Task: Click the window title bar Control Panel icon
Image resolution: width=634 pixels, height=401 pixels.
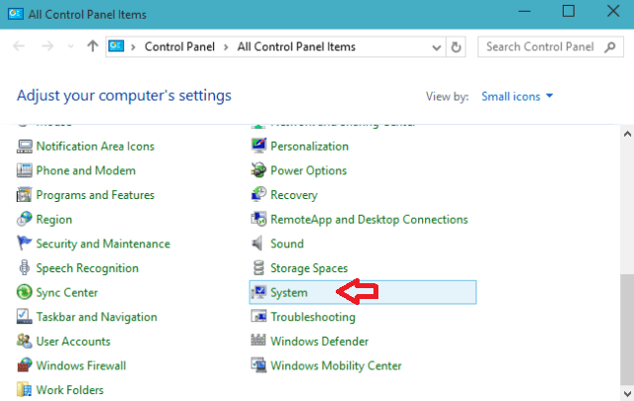Action: click(16, 14)
